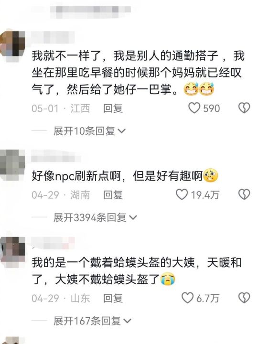Like the 蛤蟆头盔 comment with 6.7万 likes
Screen dimensions: 258x344
[x=188, y=298]
